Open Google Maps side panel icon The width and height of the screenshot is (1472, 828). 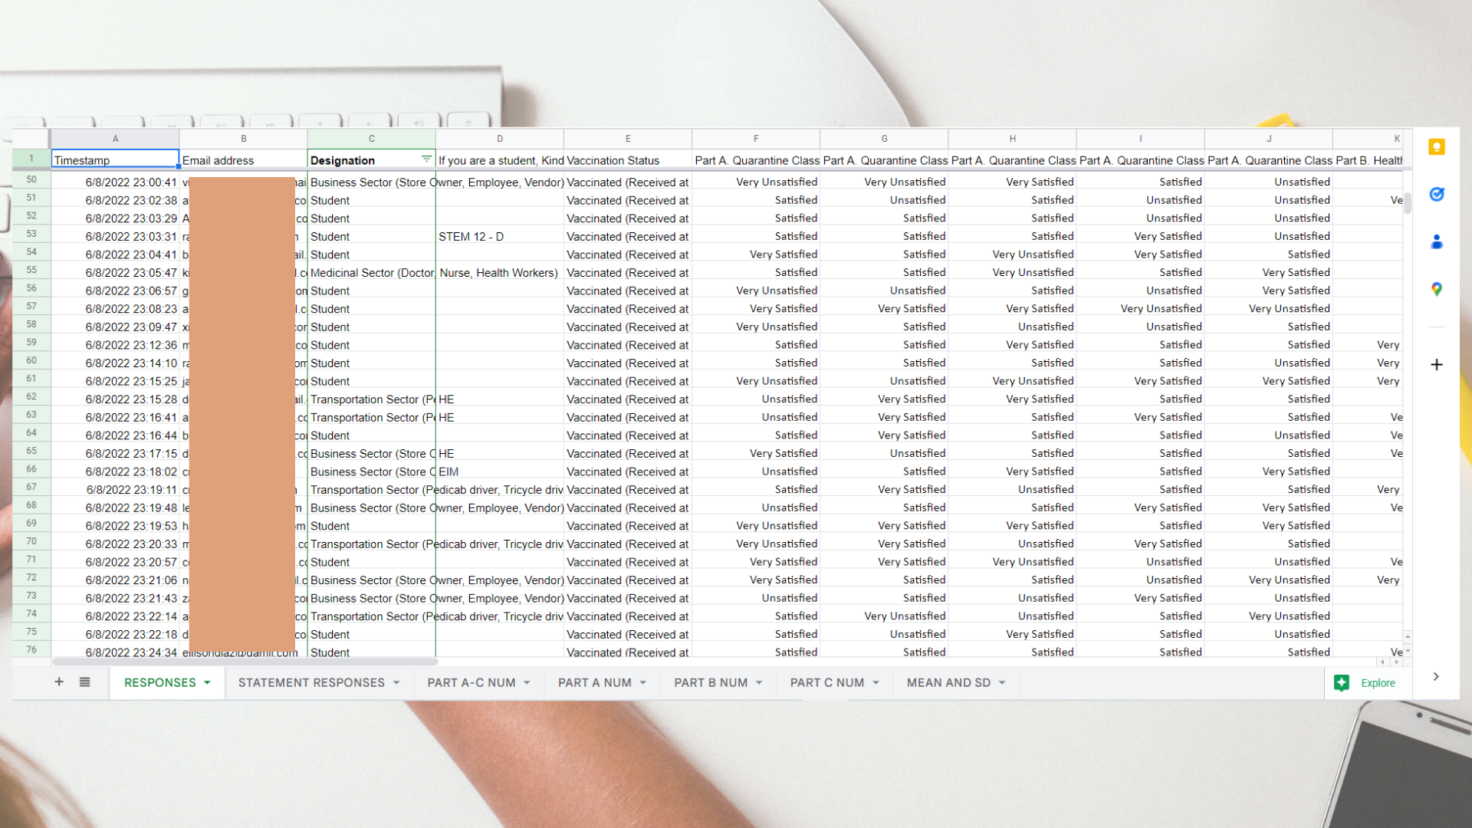(1437, 289)
